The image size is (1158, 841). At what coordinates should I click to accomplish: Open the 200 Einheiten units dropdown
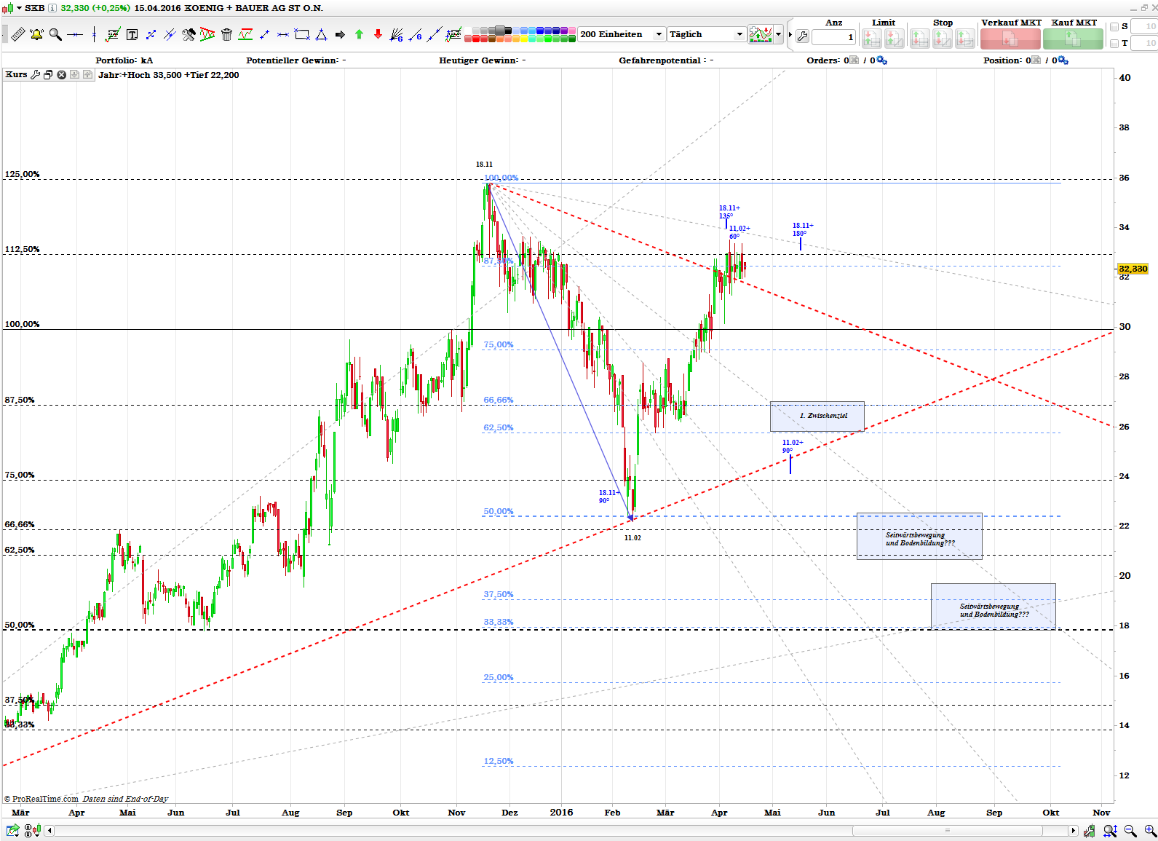coord(659,34)
